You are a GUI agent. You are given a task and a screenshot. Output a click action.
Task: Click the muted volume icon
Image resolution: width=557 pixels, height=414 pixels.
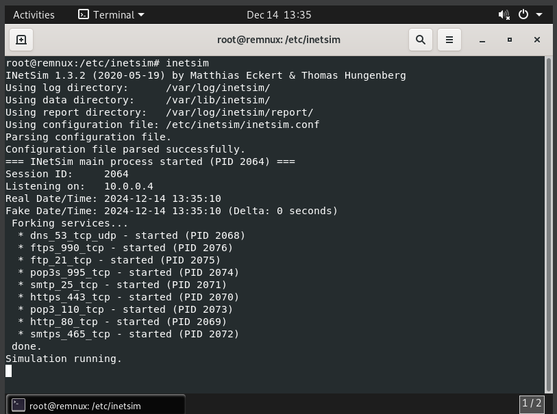504,14
